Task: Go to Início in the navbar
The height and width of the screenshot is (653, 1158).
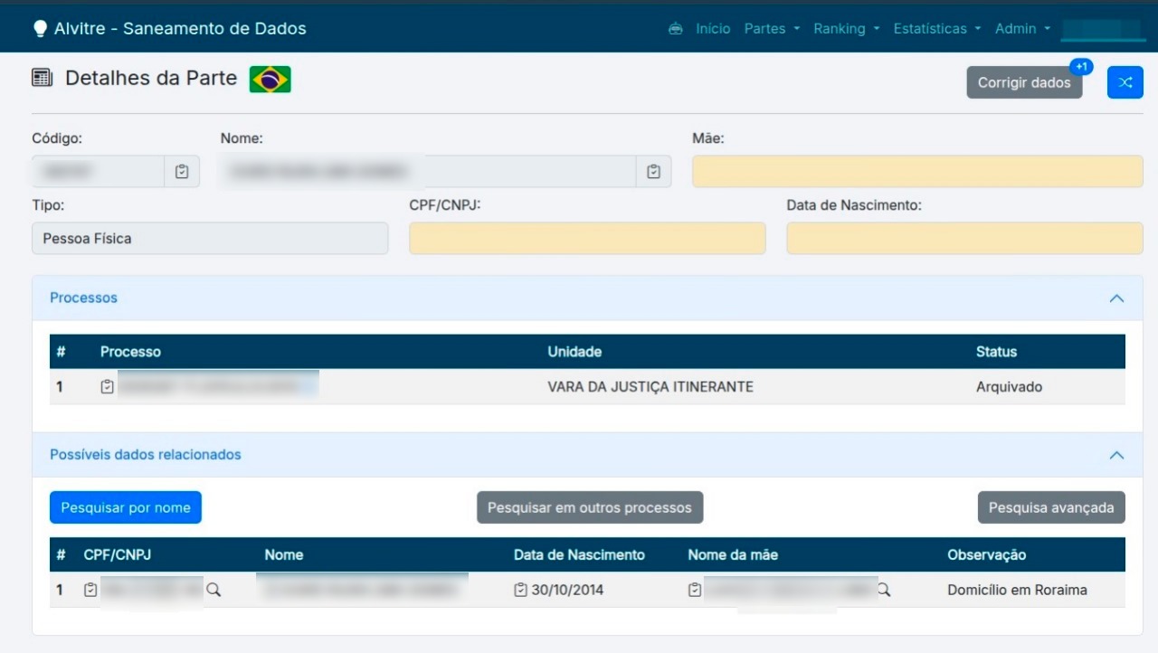Action: coord(713,29)
